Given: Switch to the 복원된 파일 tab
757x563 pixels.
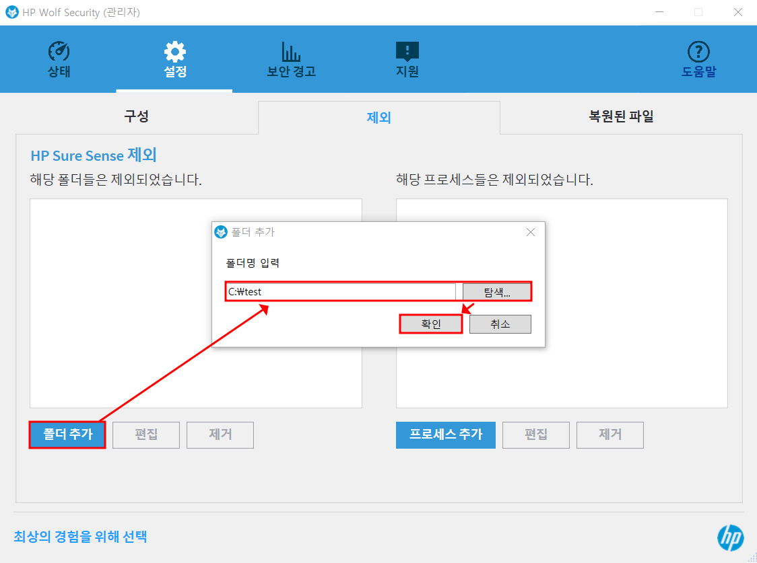Looking at the screenshot, I should point(621,116).
